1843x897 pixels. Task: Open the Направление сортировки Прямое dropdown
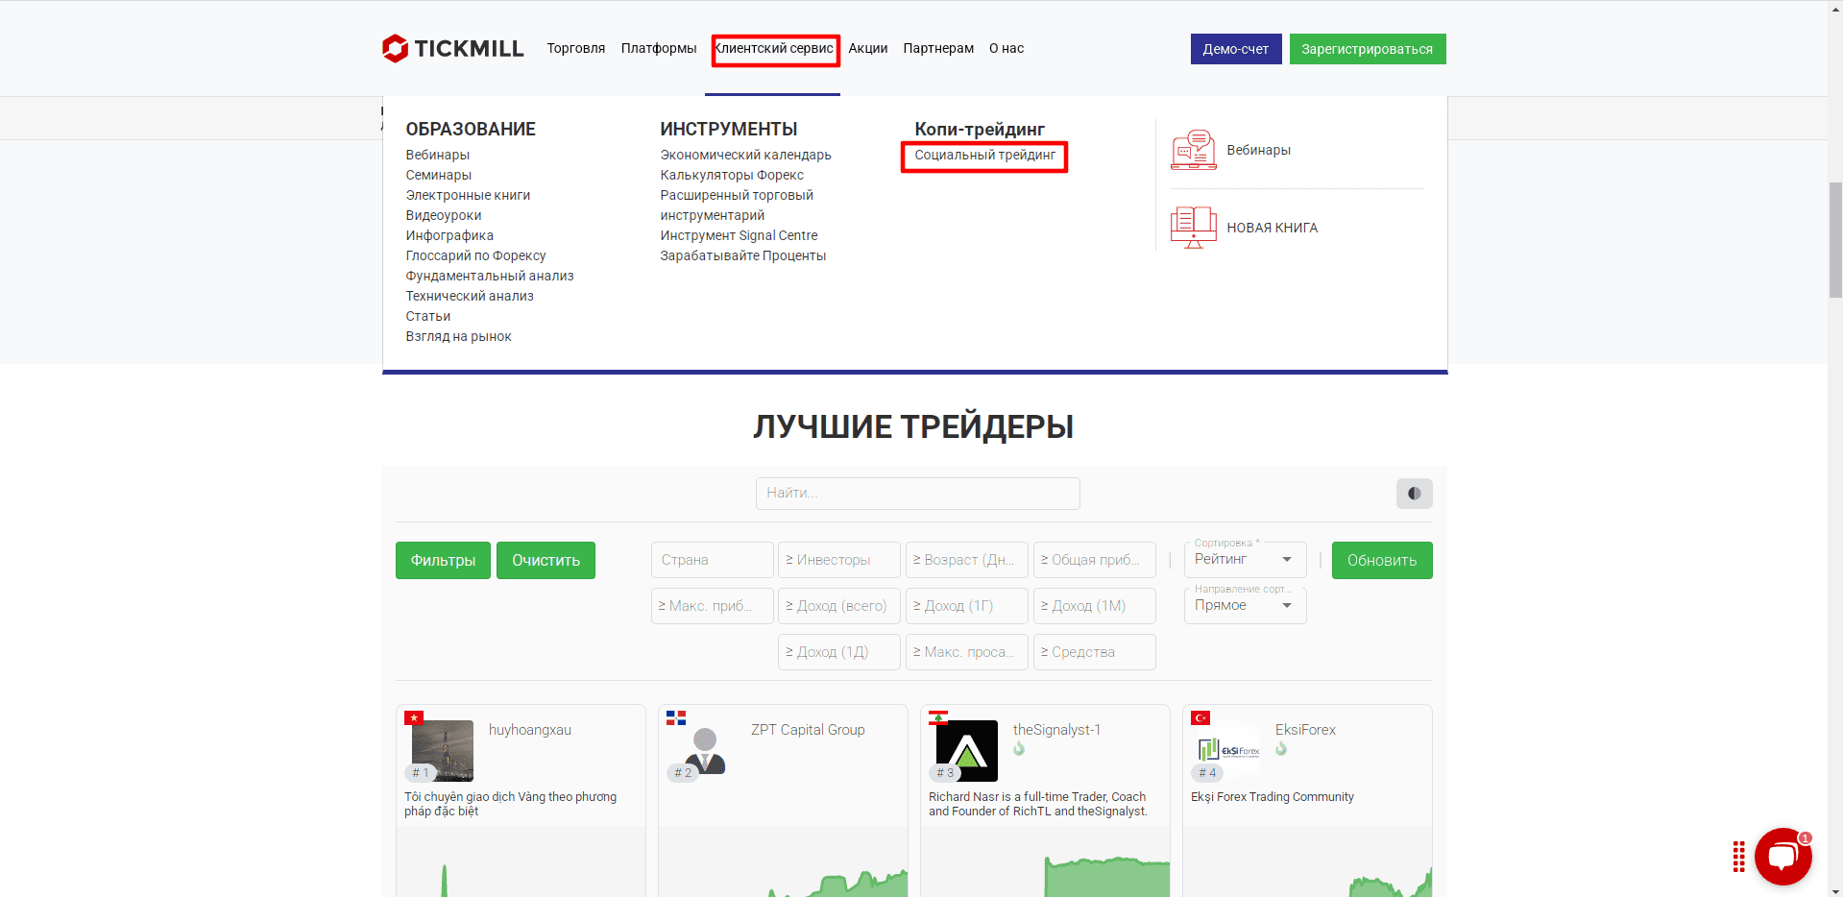(1245, 605)
